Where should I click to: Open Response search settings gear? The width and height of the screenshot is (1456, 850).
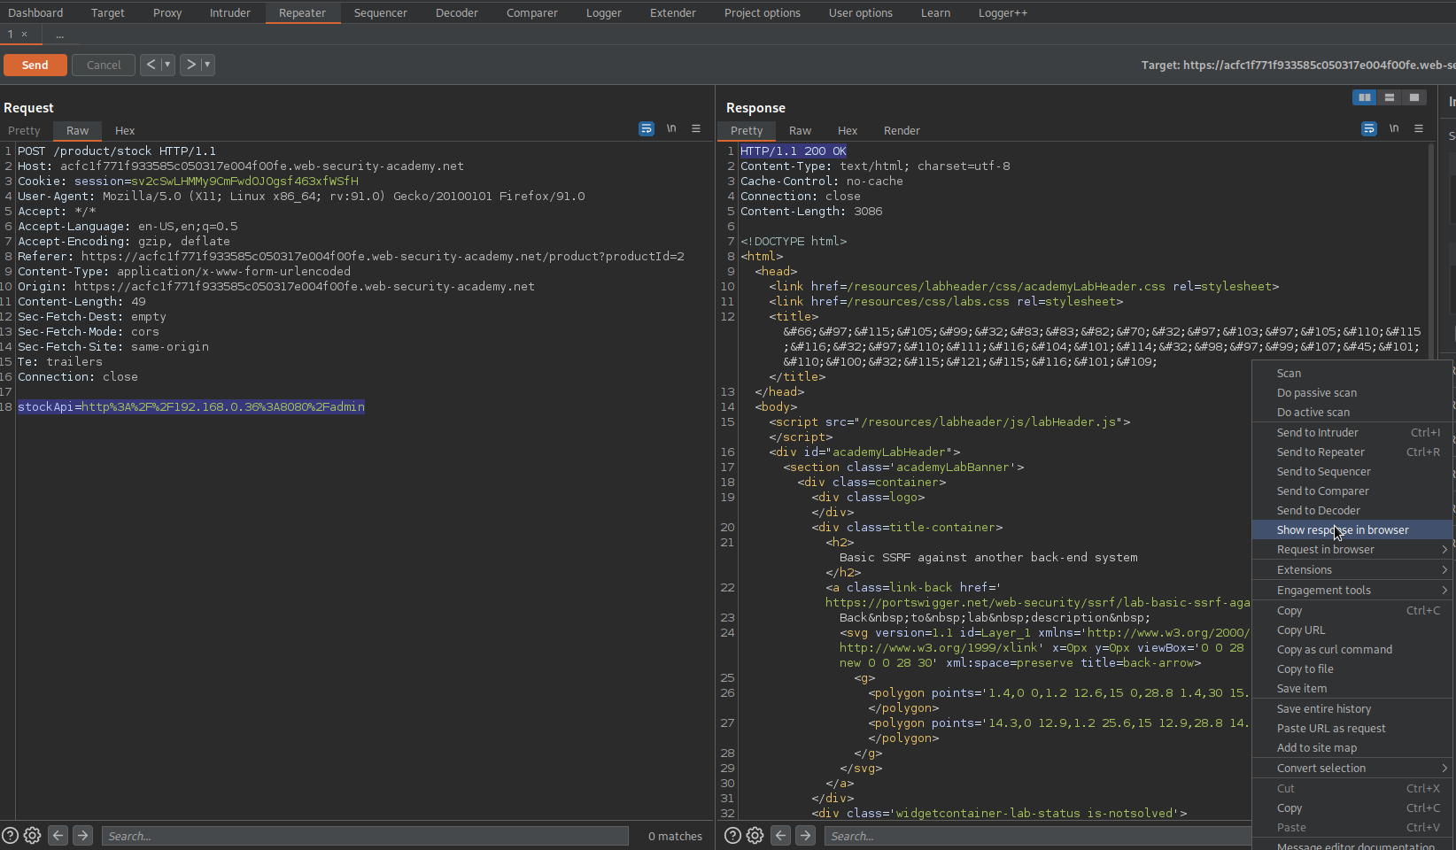pos(755,835)
